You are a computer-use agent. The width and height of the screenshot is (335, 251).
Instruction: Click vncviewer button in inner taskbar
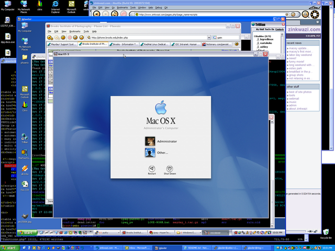coord(215,233)
